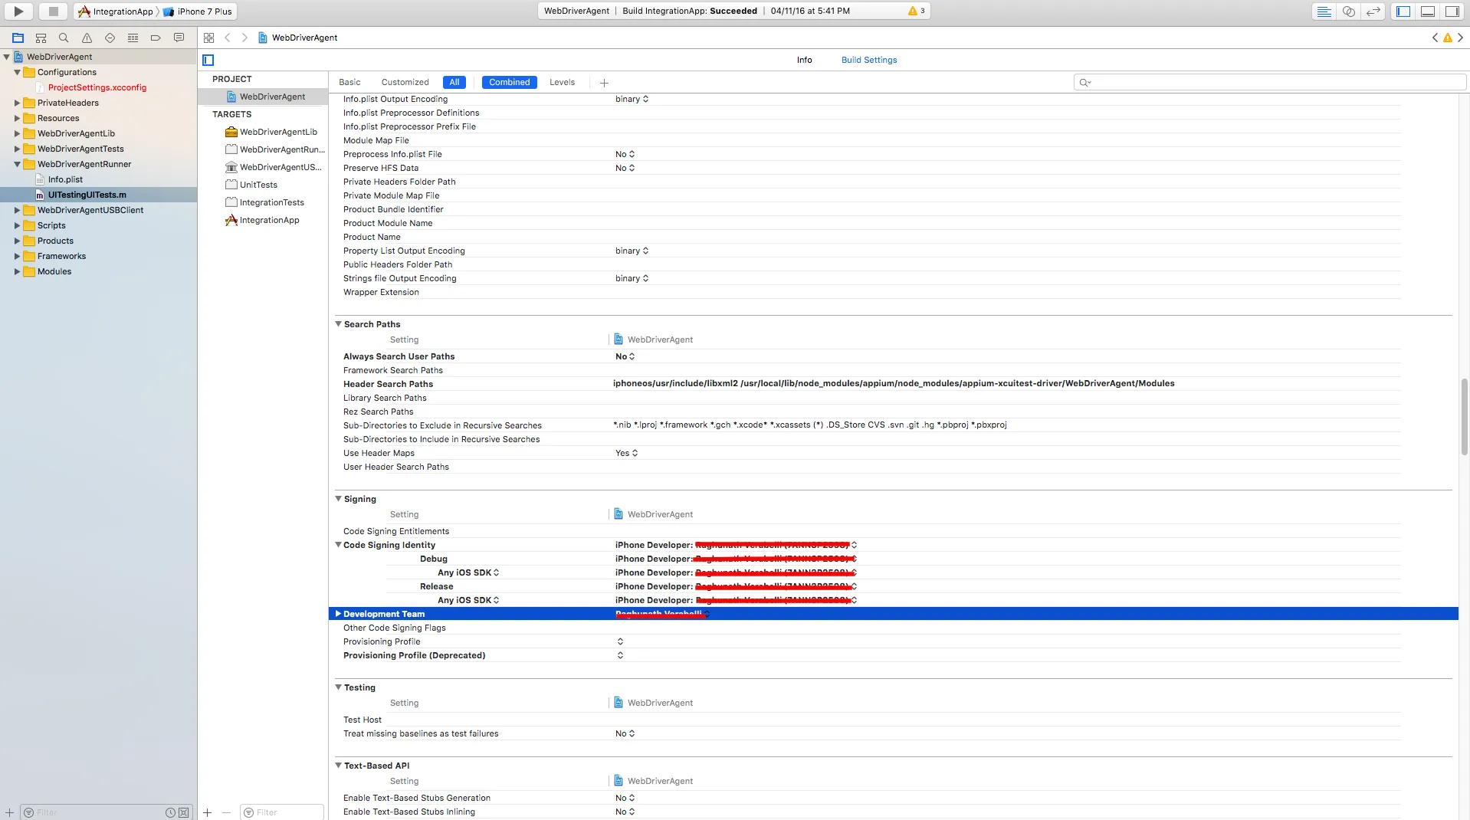Select the WebDriverAgentLib target
Screen dimensions: 1470x820
coord(272,132)
